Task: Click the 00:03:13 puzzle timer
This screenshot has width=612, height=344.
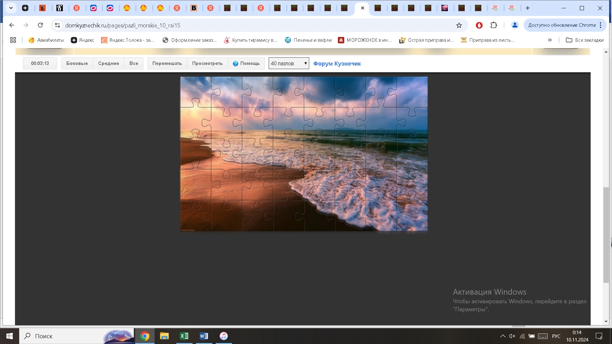Action: [40, 63]
